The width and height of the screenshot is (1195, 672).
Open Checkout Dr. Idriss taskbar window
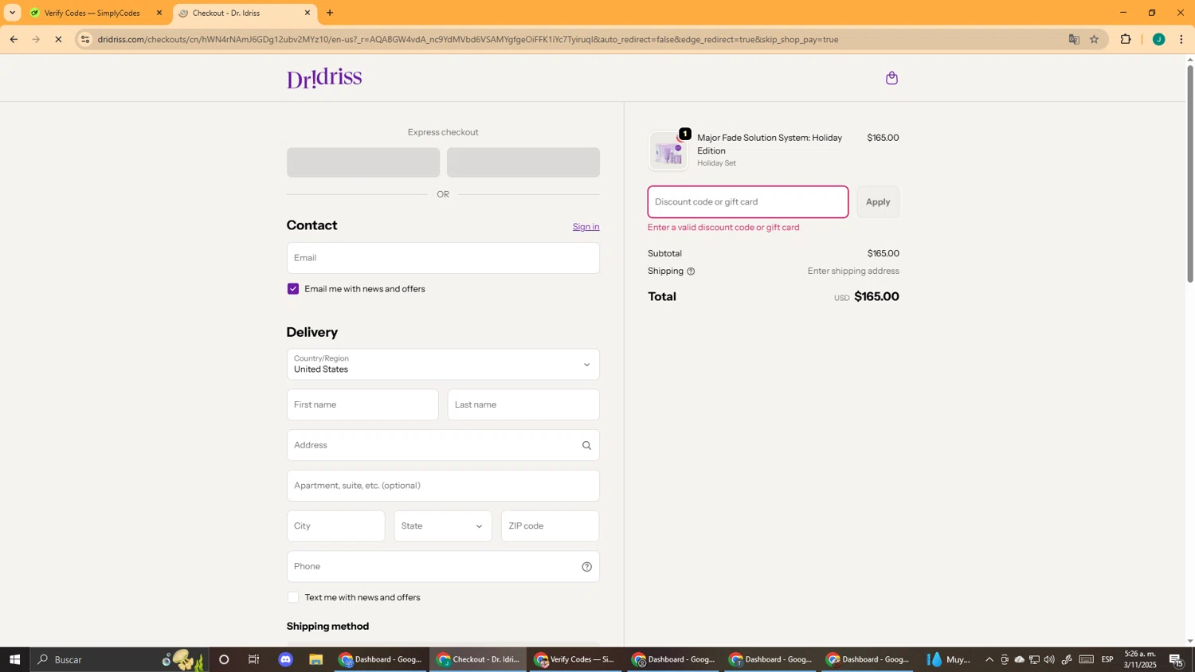point(479,659)
